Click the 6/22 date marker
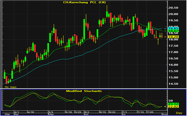Viewport: 187px width, 116px height. (112, 112)
